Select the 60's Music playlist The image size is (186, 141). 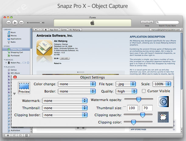point(15,73)
